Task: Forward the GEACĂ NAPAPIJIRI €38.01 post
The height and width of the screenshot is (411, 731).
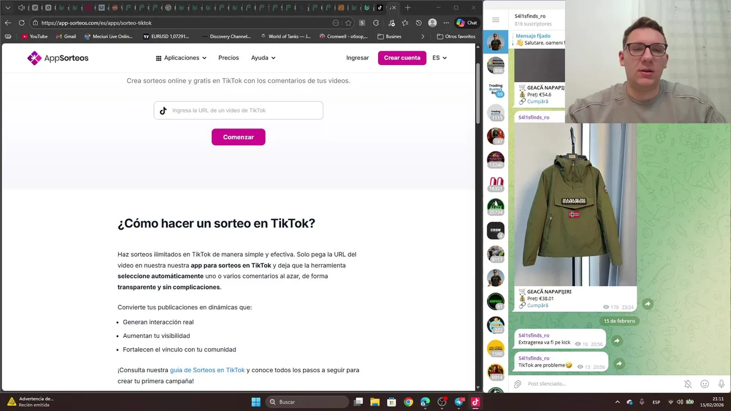Action: click(648, 304)
